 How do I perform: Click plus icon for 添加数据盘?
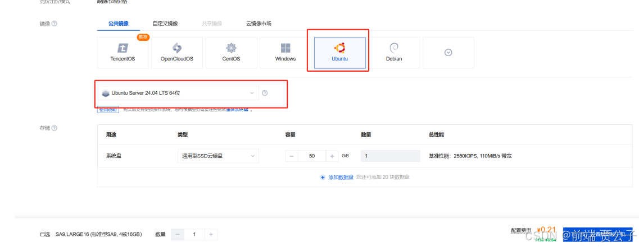(323, 178)
